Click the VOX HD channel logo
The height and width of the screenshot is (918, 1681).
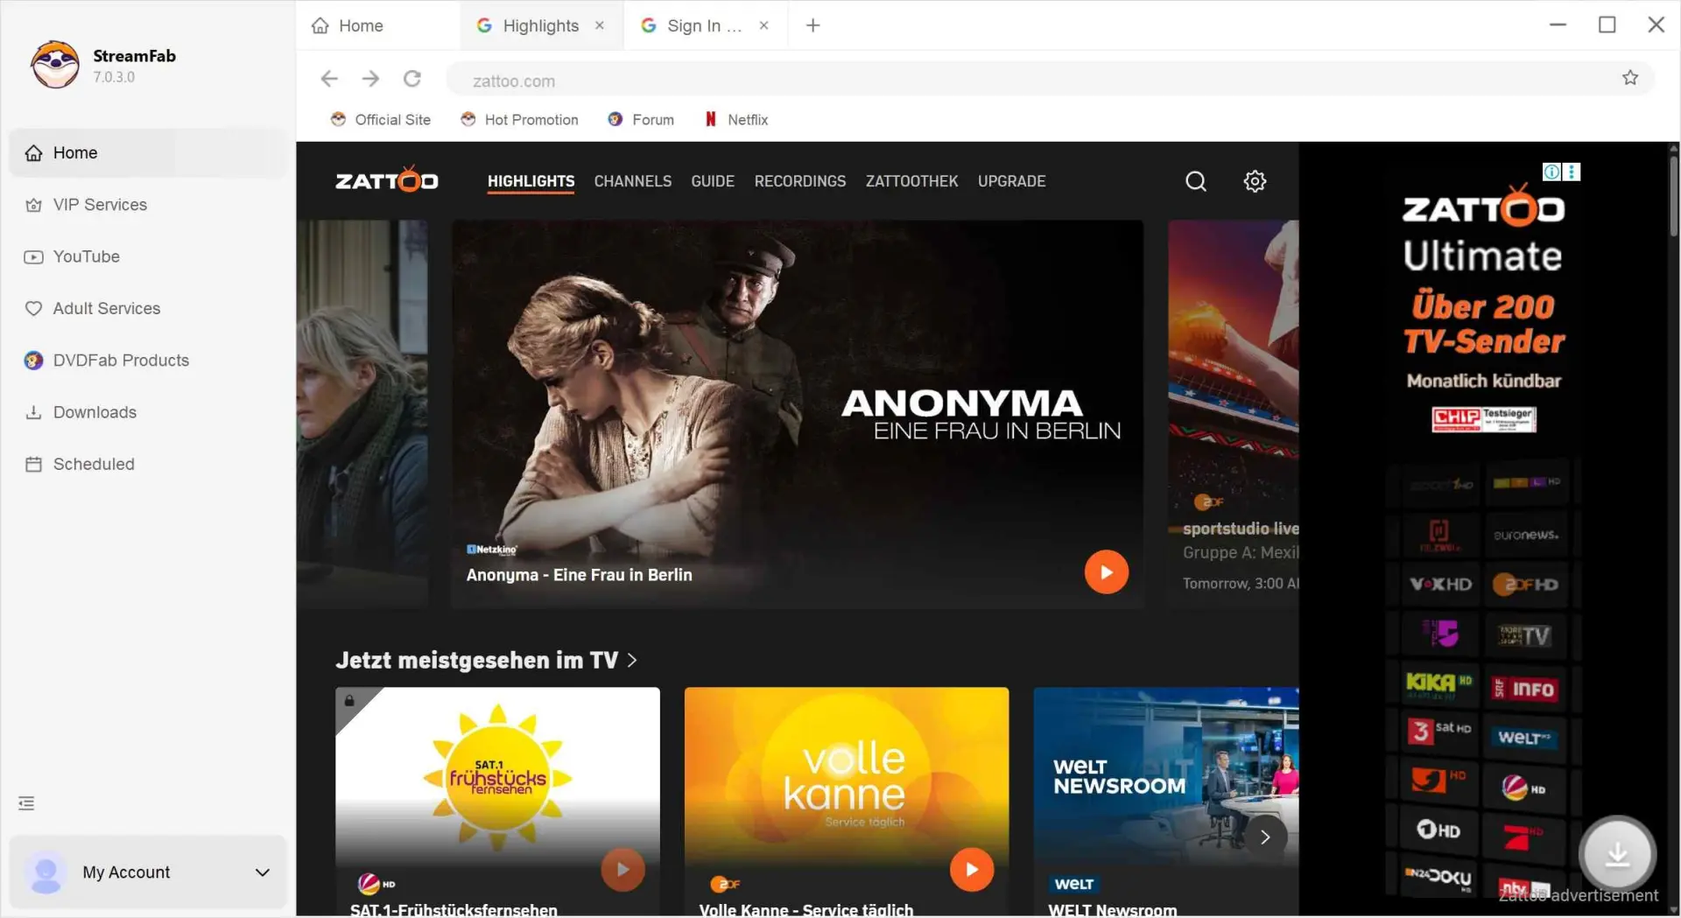tap(1440, 585)
